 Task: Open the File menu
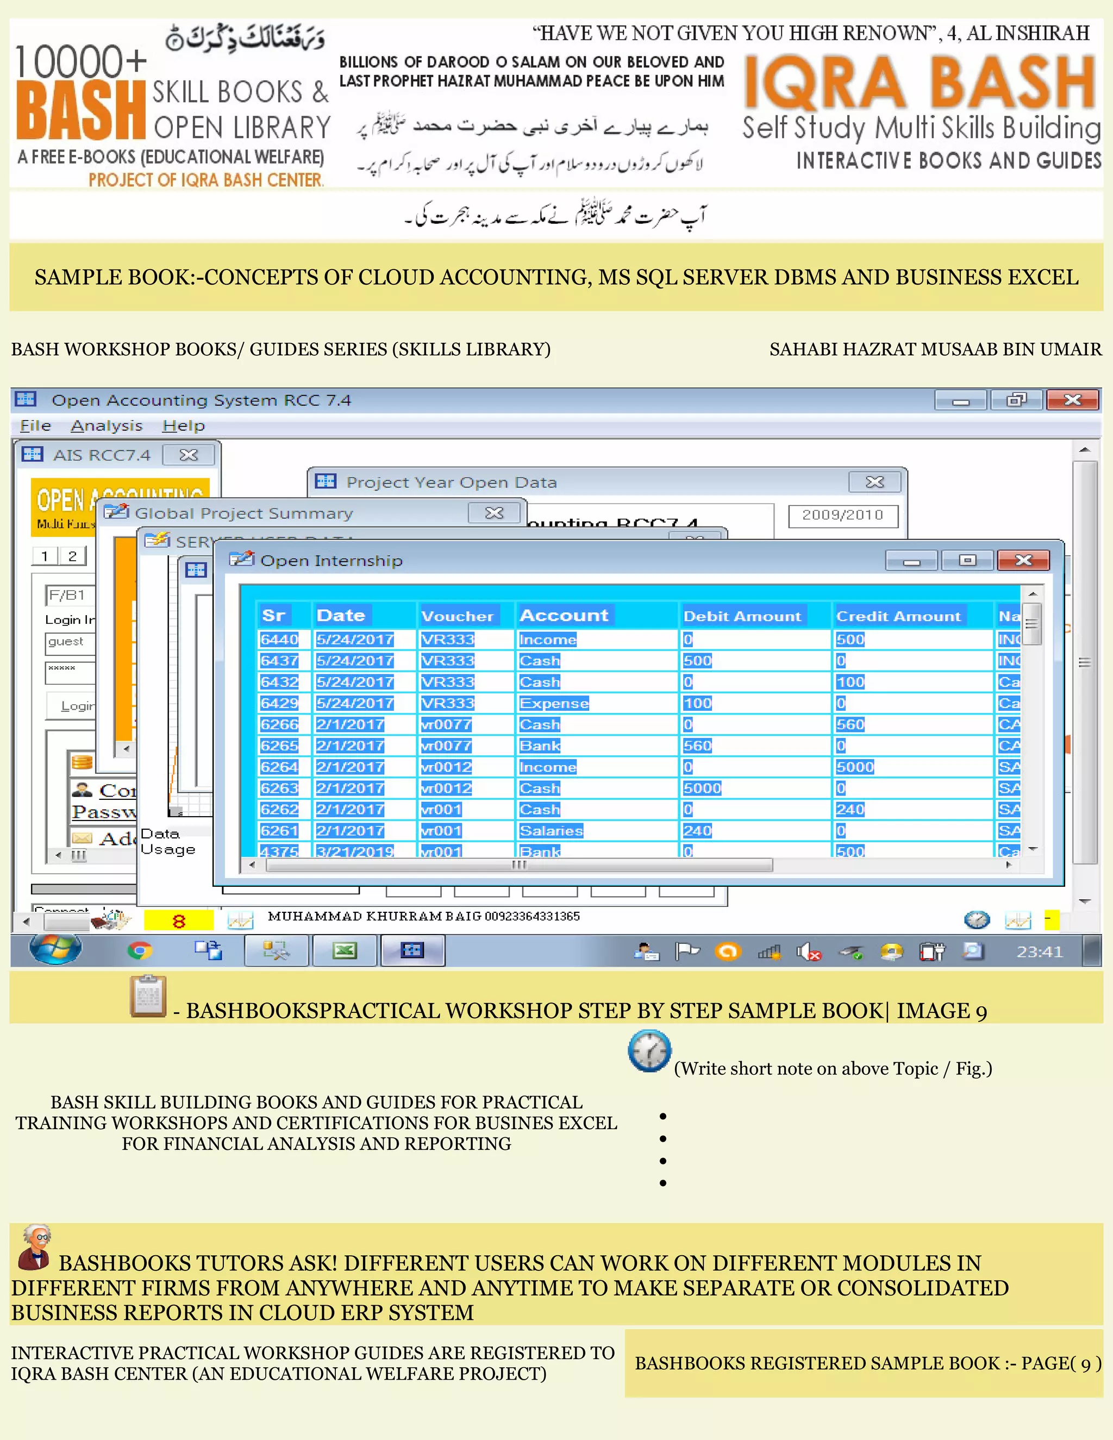(x=36, y=426)
